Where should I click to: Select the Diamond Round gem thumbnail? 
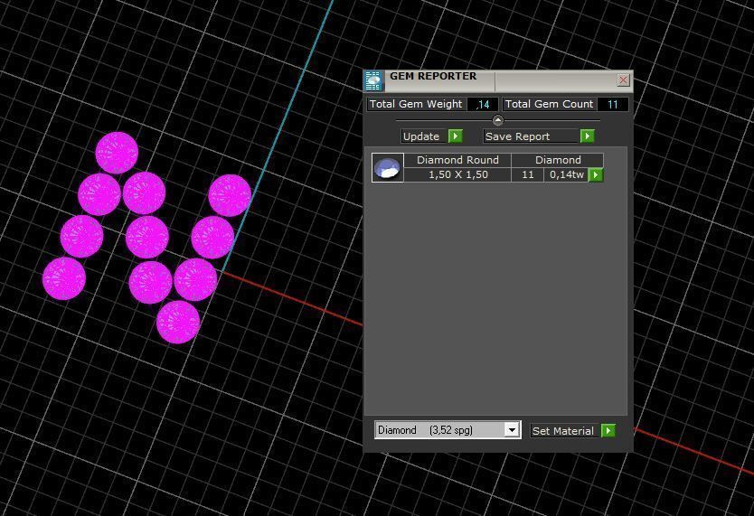(388, 168)
